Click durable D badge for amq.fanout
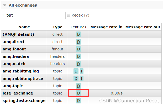163x105 pixels. pyautogui.click(x=78, y=49)
